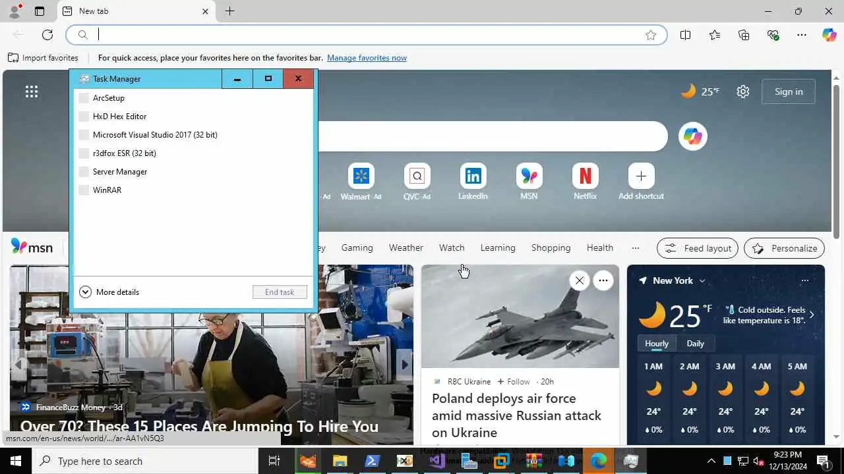The width and height of the screenshot is (844, 474).
Task: Open Browser essentials heart icon
Action: click(773, 35)
